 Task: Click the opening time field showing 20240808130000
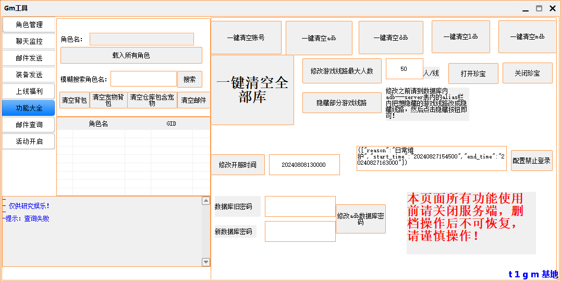click(304, 165)
